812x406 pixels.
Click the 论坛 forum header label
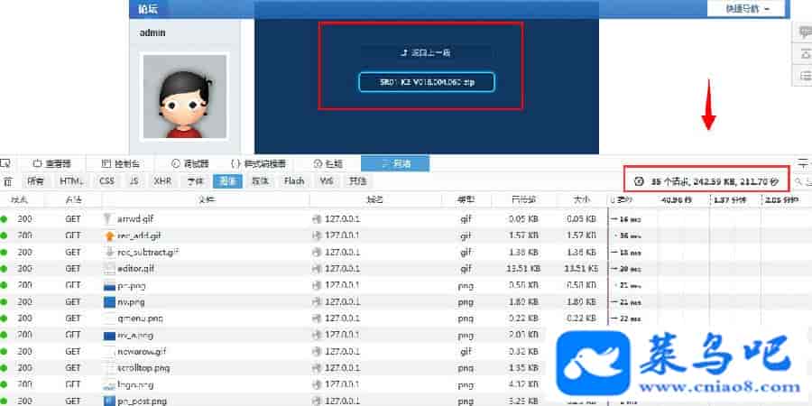point(149,9)
